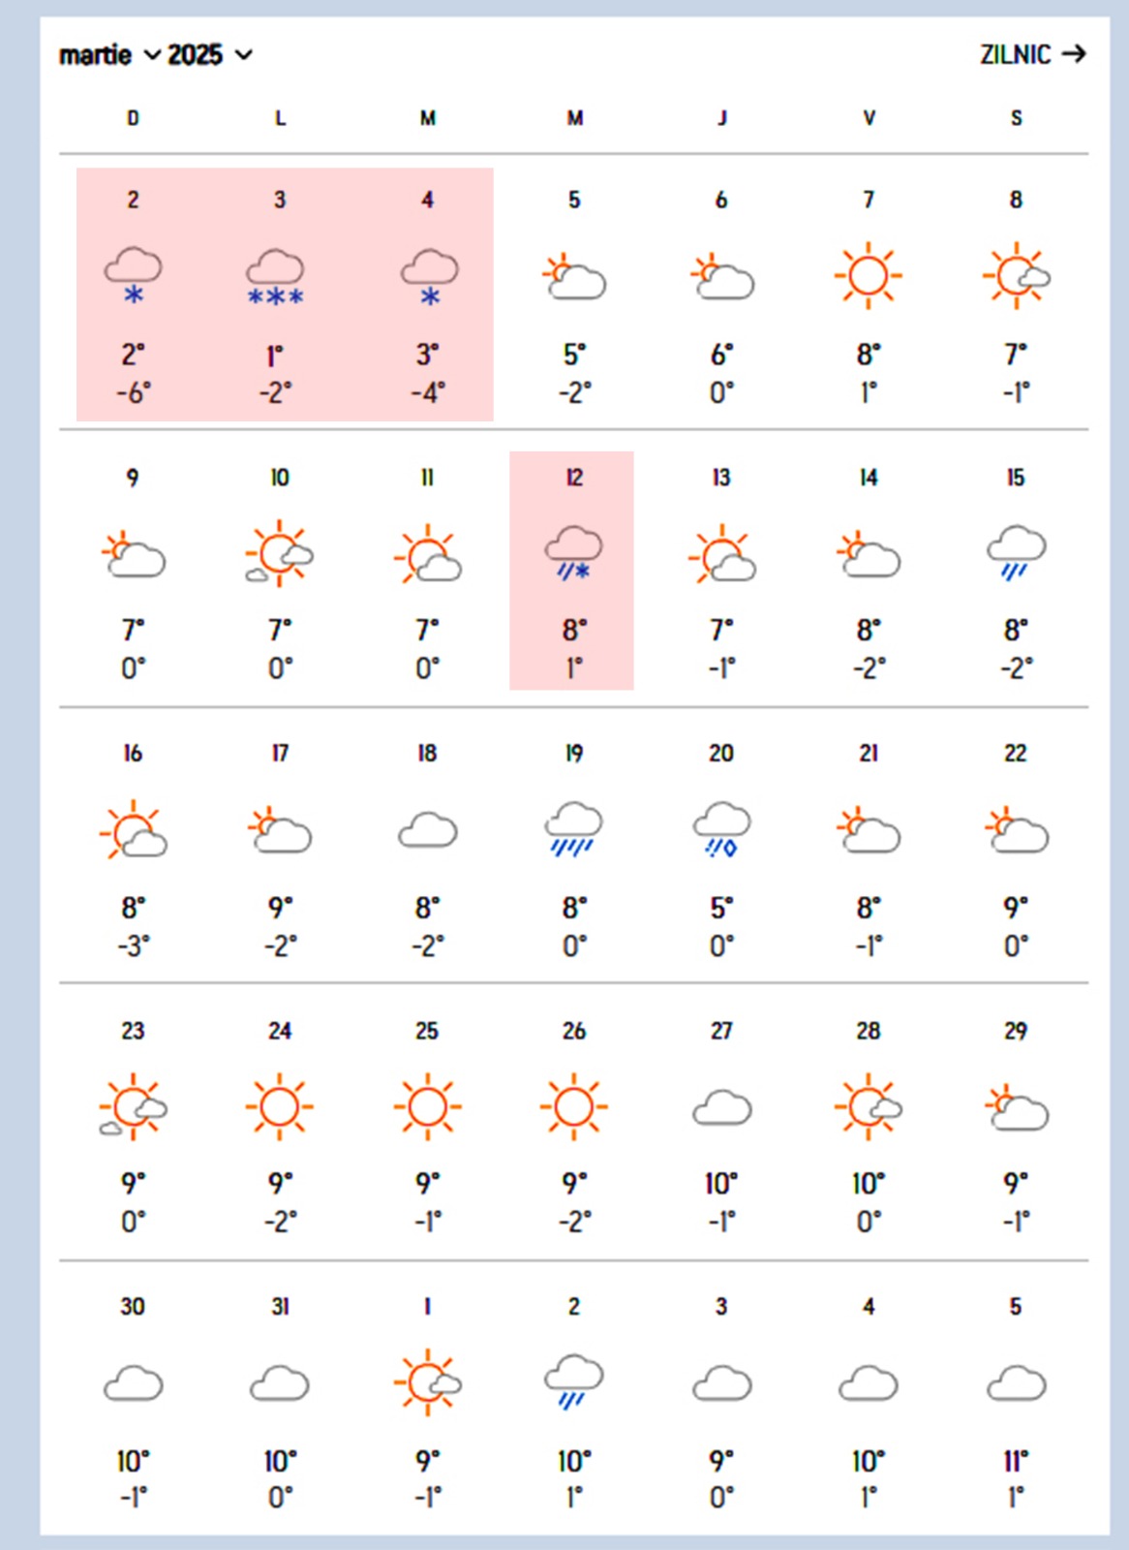This screenshot has height=1550, width=1129.
Task: Select day 2 with light snow
Action: tap(134, 201)
